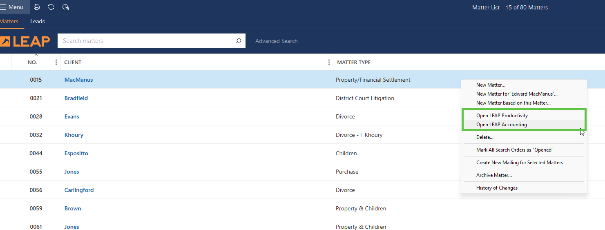Select New Matter Based on this Matter...
Viewport: 605px width, 230px height.
tap(513, 103)
